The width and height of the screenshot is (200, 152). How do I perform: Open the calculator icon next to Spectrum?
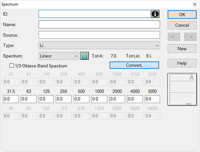point(84,56)
